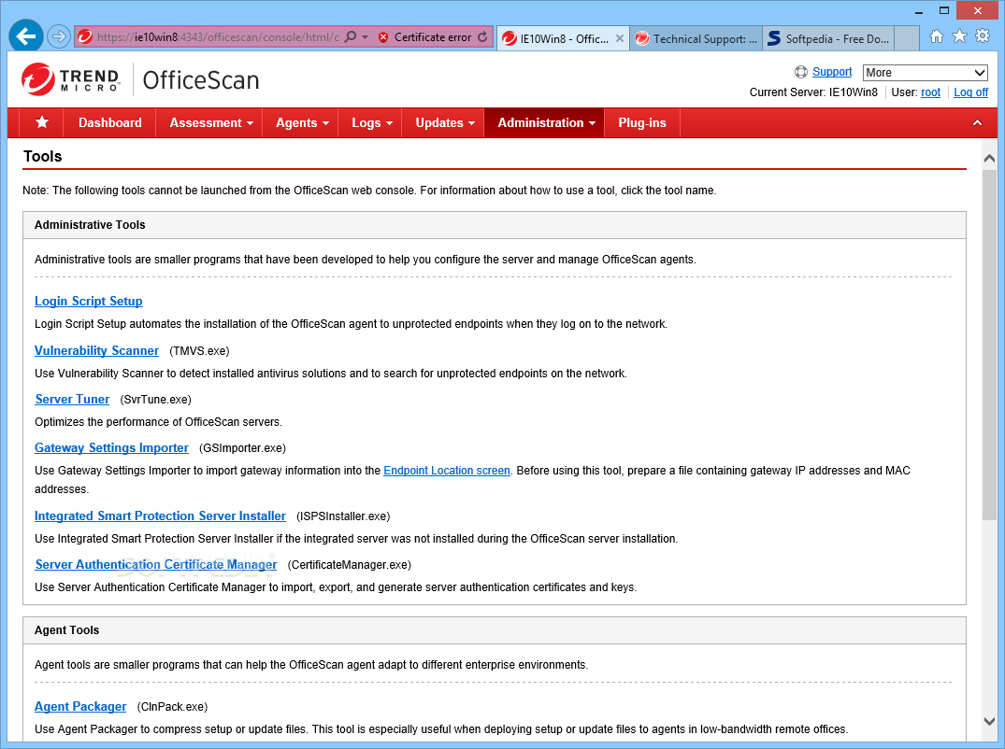Expand the Logs menu
This screenshot has height=749, width=1005.
[372, 122]
